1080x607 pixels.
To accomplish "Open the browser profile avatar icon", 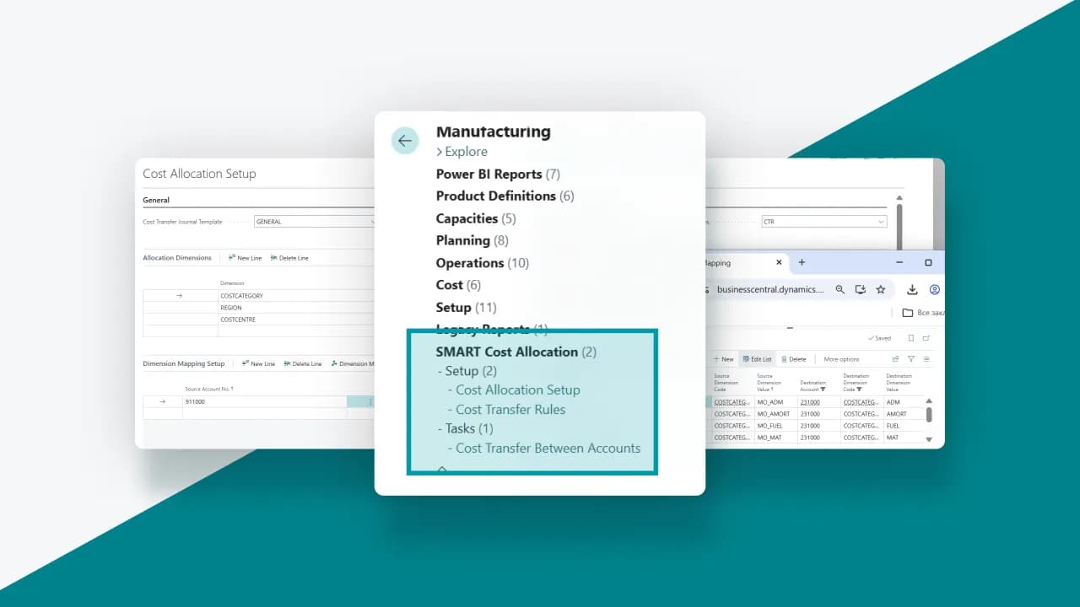I will click(935, 289).
